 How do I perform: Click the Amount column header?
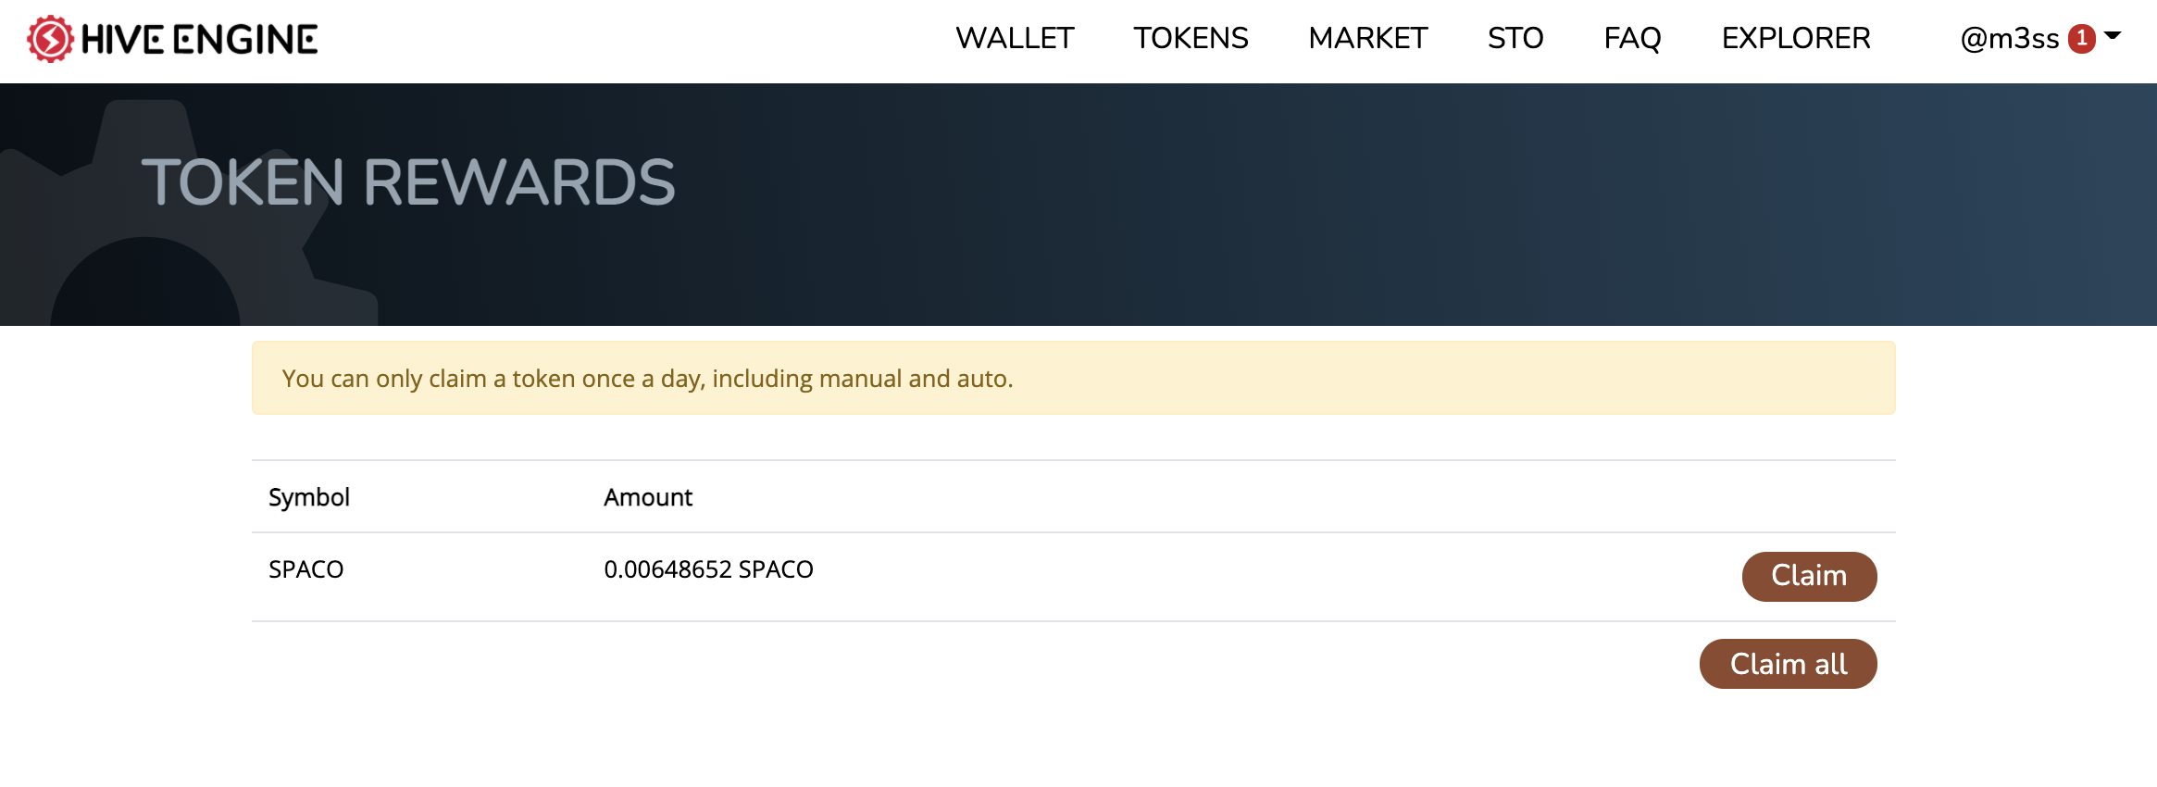pos(648,497)
